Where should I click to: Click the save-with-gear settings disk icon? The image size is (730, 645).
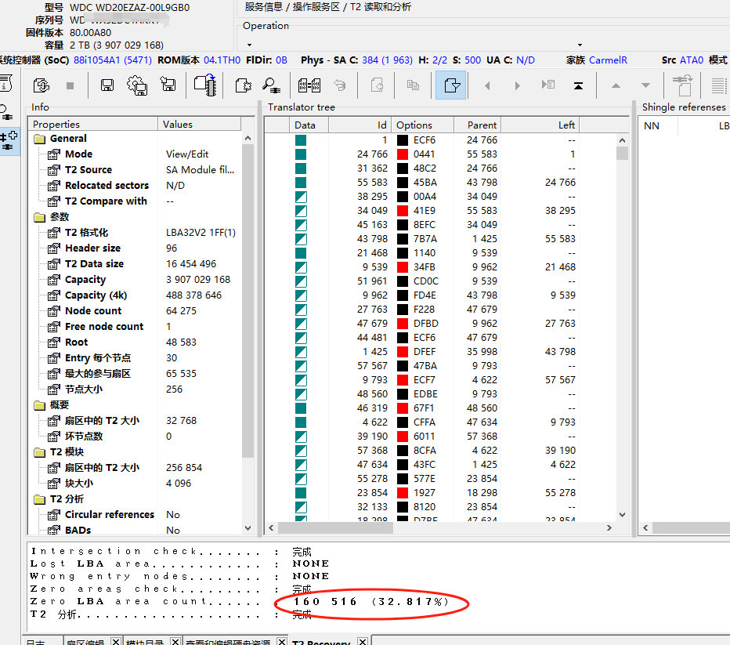pos(137,85)
